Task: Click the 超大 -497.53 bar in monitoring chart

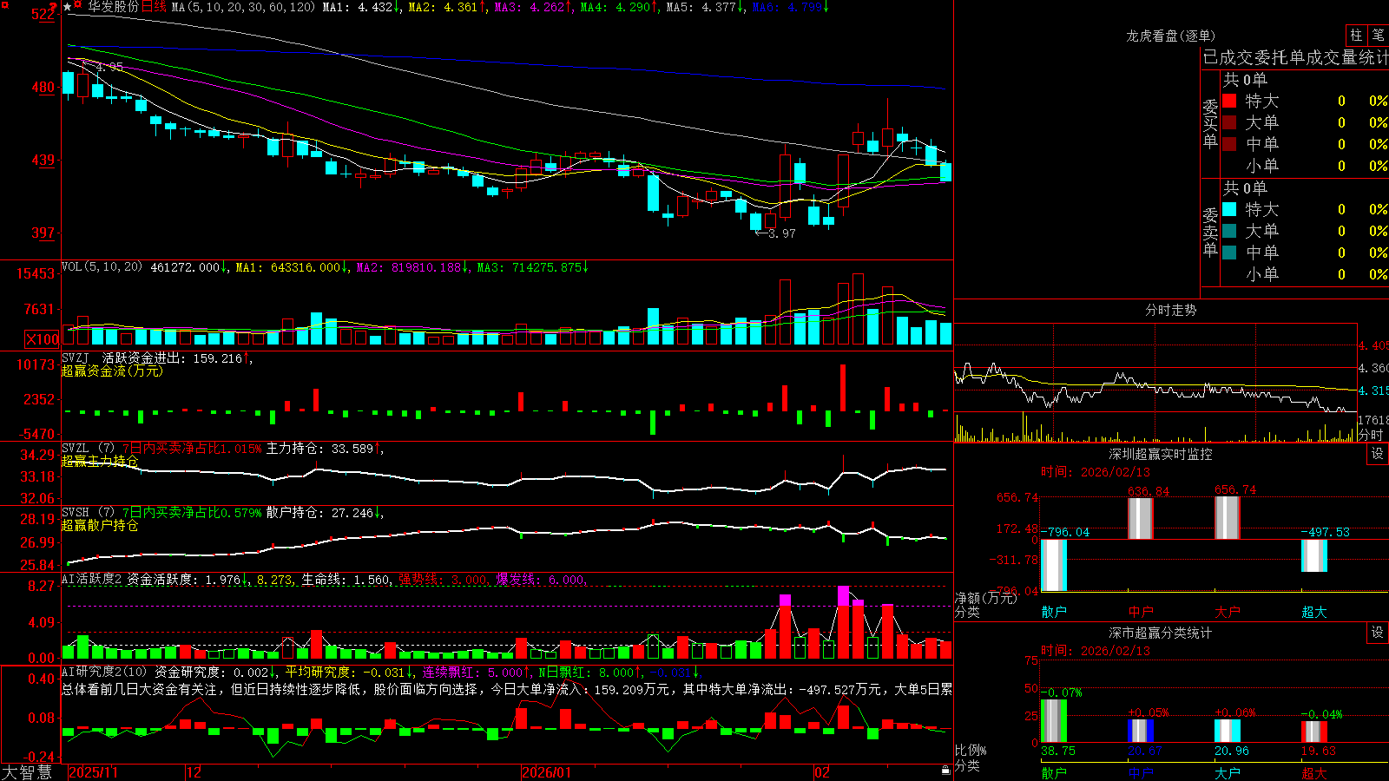Action: 1314,555
